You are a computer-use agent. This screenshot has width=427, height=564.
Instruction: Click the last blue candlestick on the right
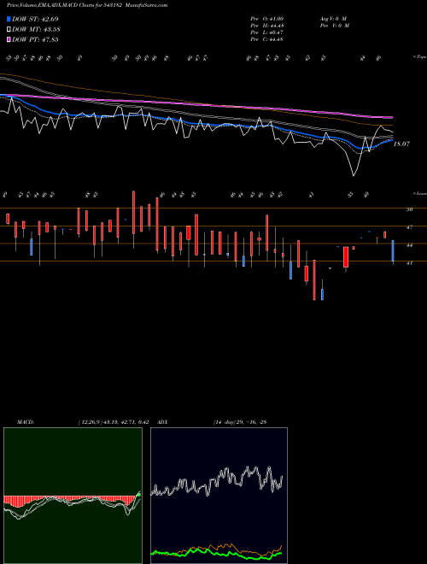(x=393, y=251)
